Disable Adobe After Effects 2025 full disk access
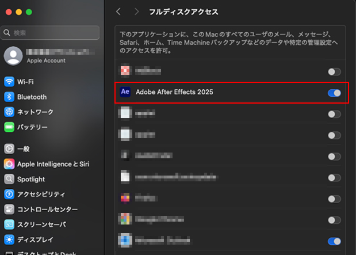The image size is (356, 255). tap(334, 93)
